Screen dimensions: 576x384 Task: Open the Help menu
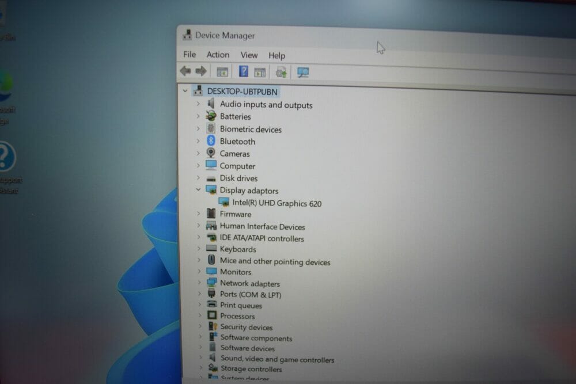pos(276,55)
